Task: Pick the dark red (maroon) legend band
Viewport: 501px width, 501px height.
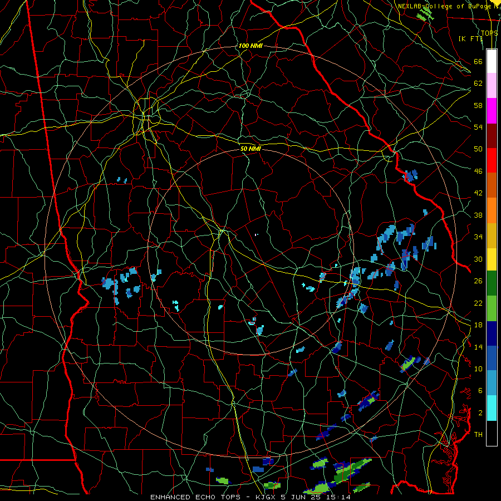Action: click(492, 135)
